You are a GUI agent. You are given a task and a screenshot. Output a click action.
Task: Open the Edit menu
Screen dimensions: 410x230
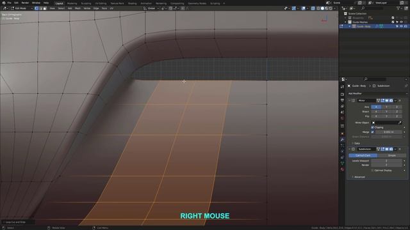(16, 3)
